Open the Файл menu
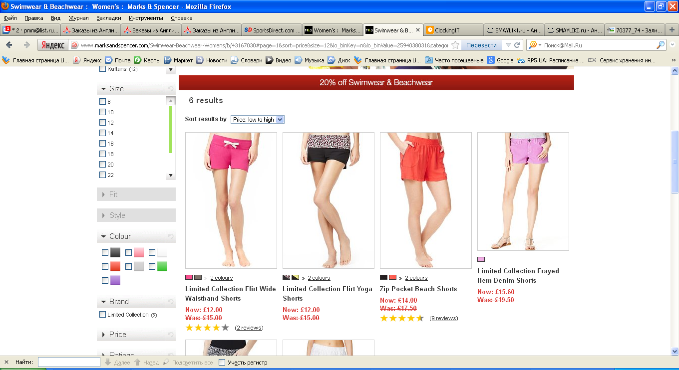The height and width of the screenshot is (370, 679). tap(10, 18)
